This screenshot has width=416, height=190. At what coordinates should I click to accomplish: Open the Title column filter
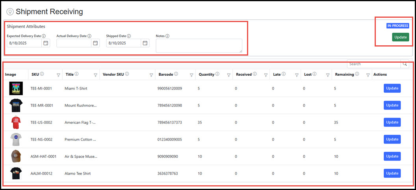95,75
